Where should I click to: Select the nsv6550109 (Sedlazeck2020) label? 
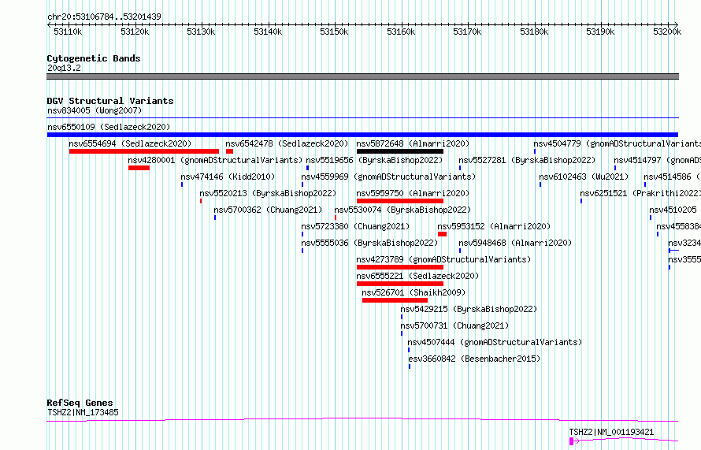(109, 127)
